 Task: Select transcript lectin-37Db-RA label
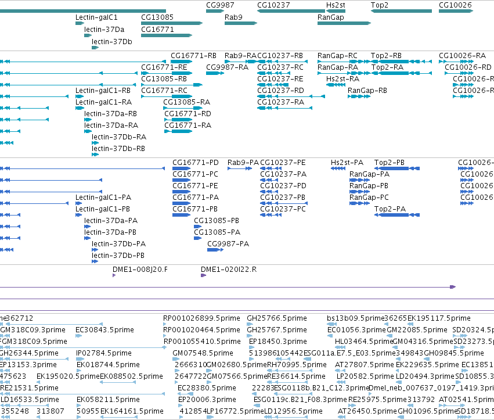(x=119, y=137)
